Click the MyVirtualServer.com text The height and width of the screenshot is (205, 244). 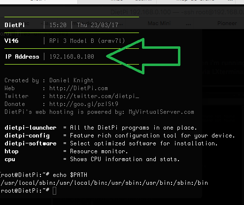click(161, 112)
